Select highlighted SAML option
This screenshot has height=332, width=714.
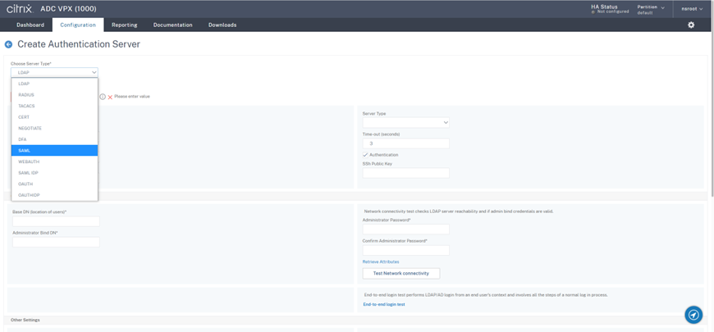tap(55, 151)
